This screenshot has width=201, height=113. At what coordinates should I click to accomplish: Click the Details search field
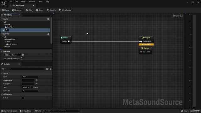pyautogui.click(x=23, y=69)
